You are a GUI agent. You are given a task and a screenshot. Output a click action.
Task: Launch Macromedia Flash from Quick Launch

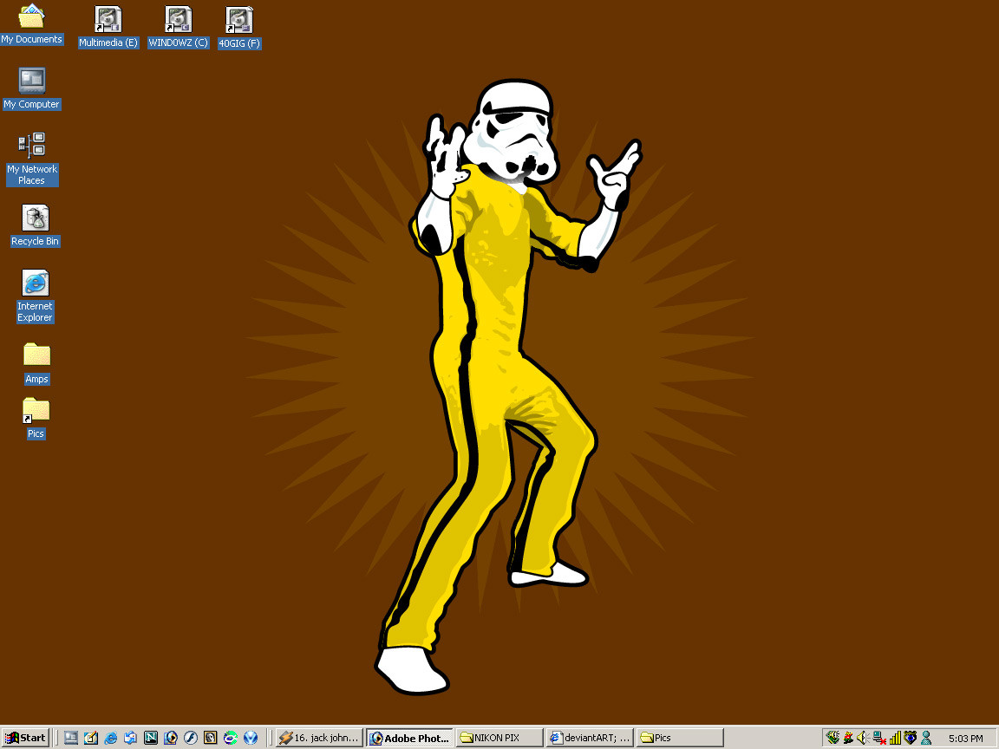(191, 738)
